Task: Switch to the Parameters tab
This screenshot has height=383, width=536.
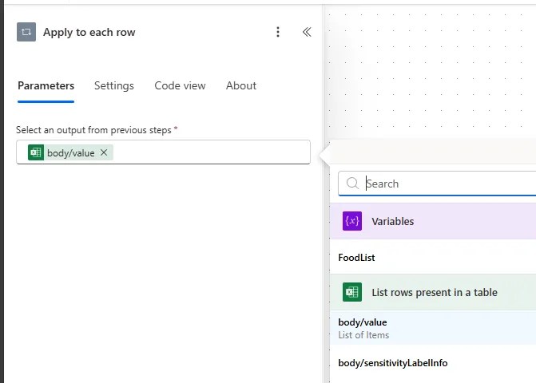Action: click(x=46, y=86)
